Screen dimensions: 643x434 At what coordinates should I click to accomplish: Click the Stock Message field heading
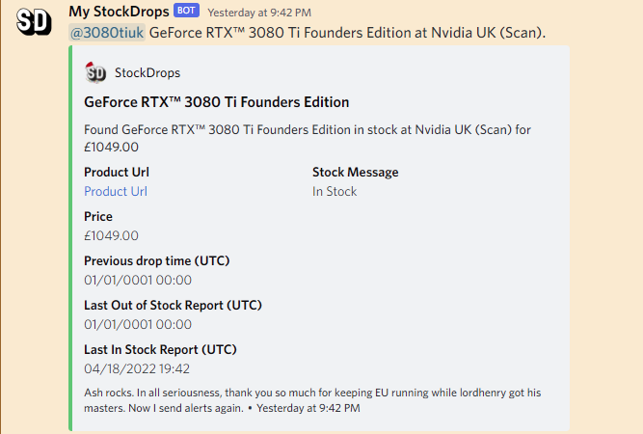pos(356,173)
